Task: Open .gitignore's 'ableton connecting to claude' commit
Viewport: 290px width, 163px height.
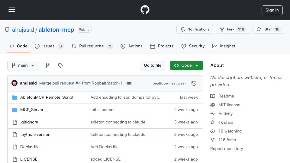Action: (118, 122)
